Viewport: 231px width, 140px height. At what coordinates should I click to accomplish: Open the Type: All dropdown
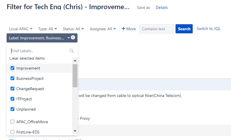pyautogui.click(x=47, y=29)
